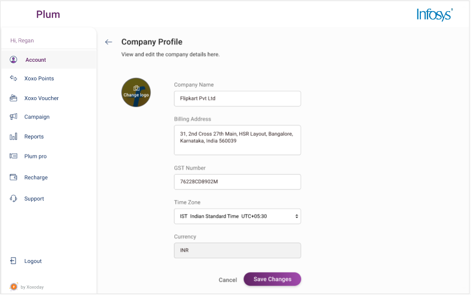Click the Time Zone selector arrows
The height and width of the screenshot is (295, 471).
tap(297, 216)
